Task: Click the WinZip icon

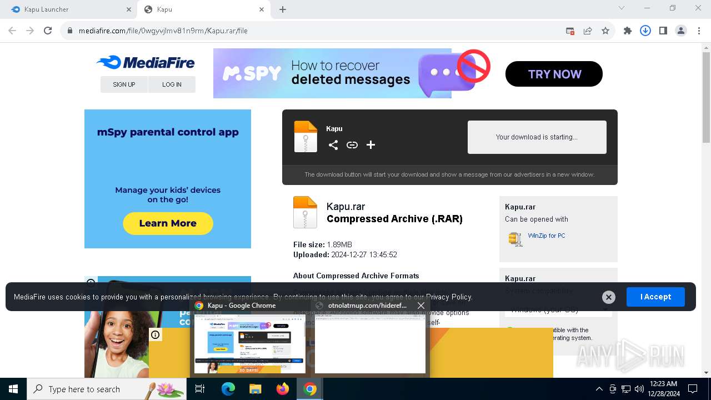Action: point(515,239)
